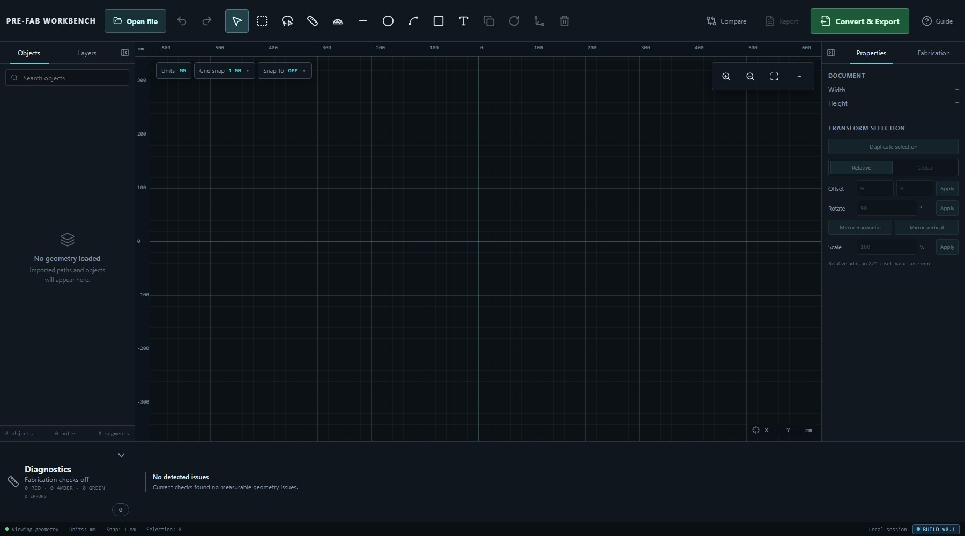Viewport: 965px width, 536px height.
Task: Switch to the Objects tab
Action: (x=29, y=53)
